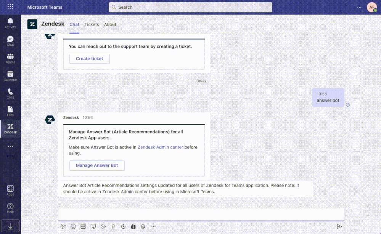This screenshot has width=381, height=234.
Task: Open Calls in the sidebar
Action: (x=10, y=94)
